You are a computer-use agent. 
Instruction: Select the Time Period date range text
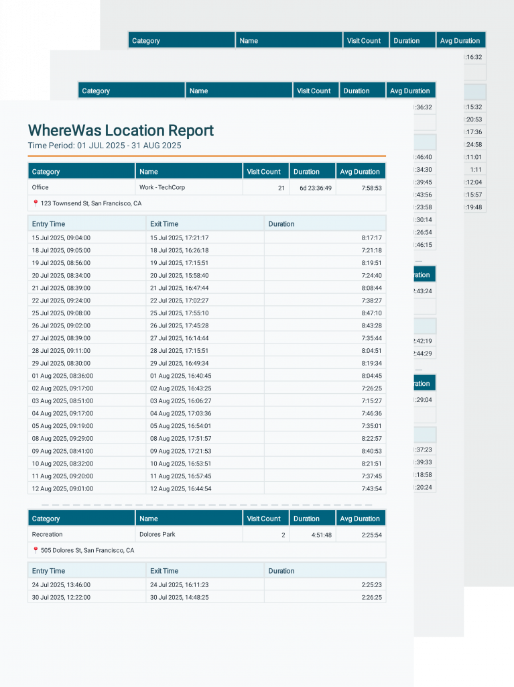pos(105,145)
